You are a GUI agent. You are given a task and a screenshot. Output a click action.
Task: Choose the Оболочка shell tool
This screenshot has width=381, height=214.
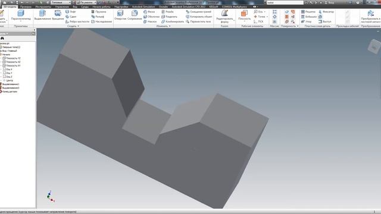click(x=151, y=17)
